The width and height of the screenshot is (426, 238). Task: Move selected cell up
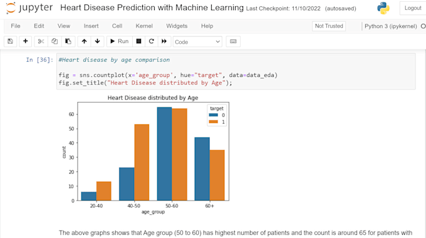pos(84,41)
